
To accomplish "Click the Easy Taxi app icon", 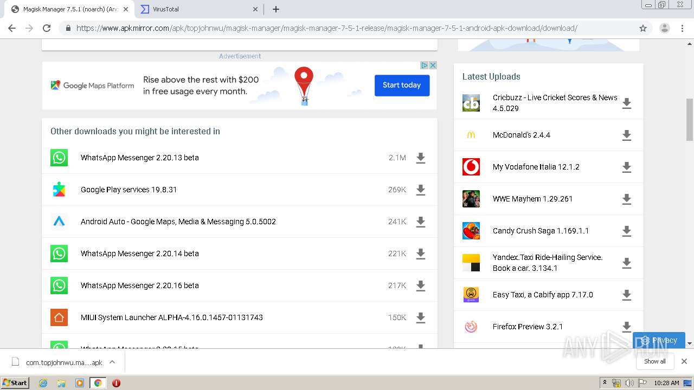I will (471, 295).
